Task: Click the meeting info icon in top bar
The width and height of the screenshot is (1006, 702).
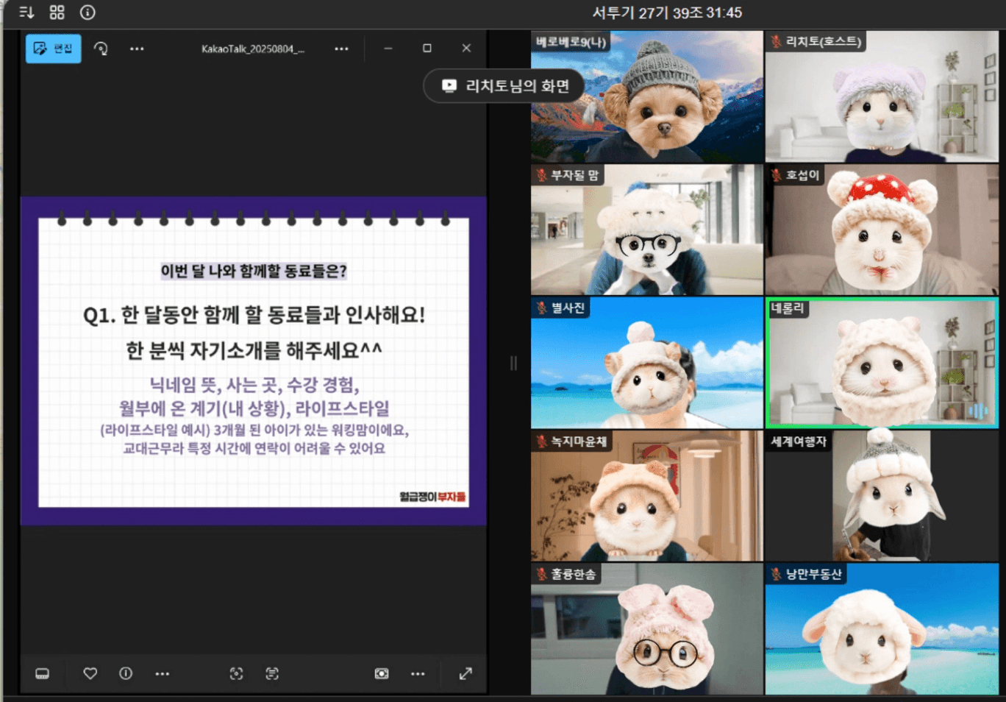Action: tap(88, 13)
